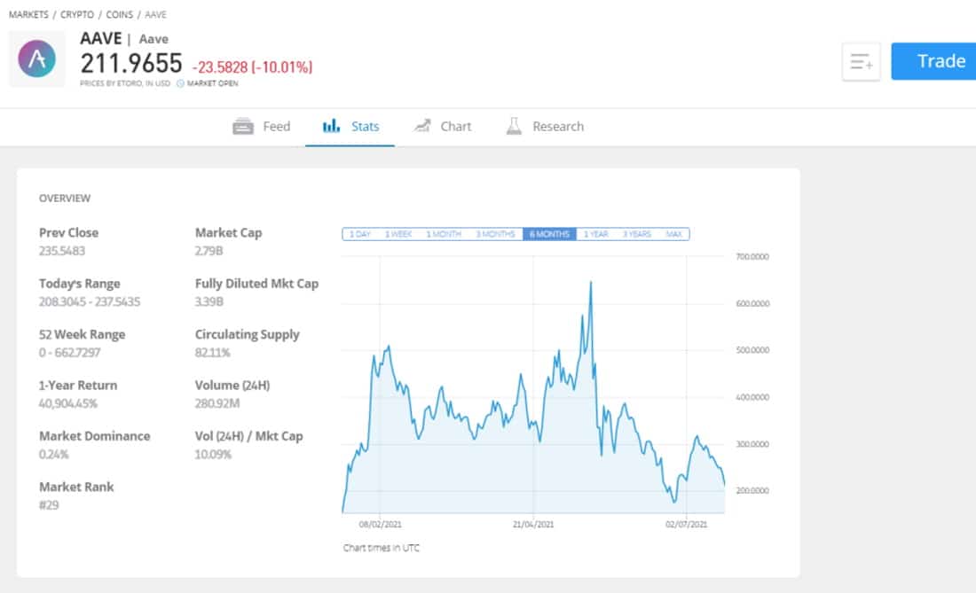Image resolution: width=976 pixels, height=593 pixels.
Task: Click the price change -23.5828 (-10.01%)
Action: (253, 66)
